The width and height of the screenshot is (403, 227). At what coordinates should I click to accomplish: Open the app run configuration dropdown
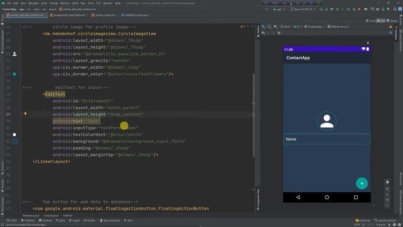[279, 9]
